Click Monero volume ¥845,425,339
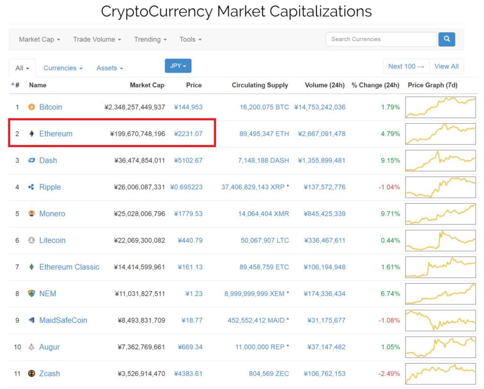The image size is (484, 389). [x=324, y=214]
